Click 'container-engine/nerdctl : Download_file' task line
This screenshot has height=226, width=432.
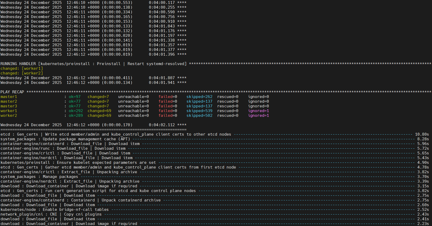point(215,158)
